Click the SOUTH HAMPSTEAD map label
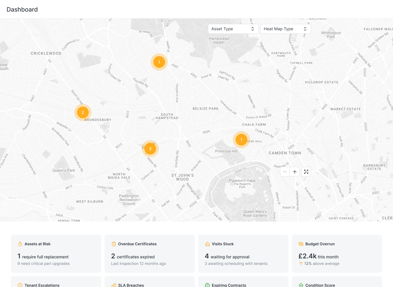This screenshot has width=393, height=287. coord(167,116)
